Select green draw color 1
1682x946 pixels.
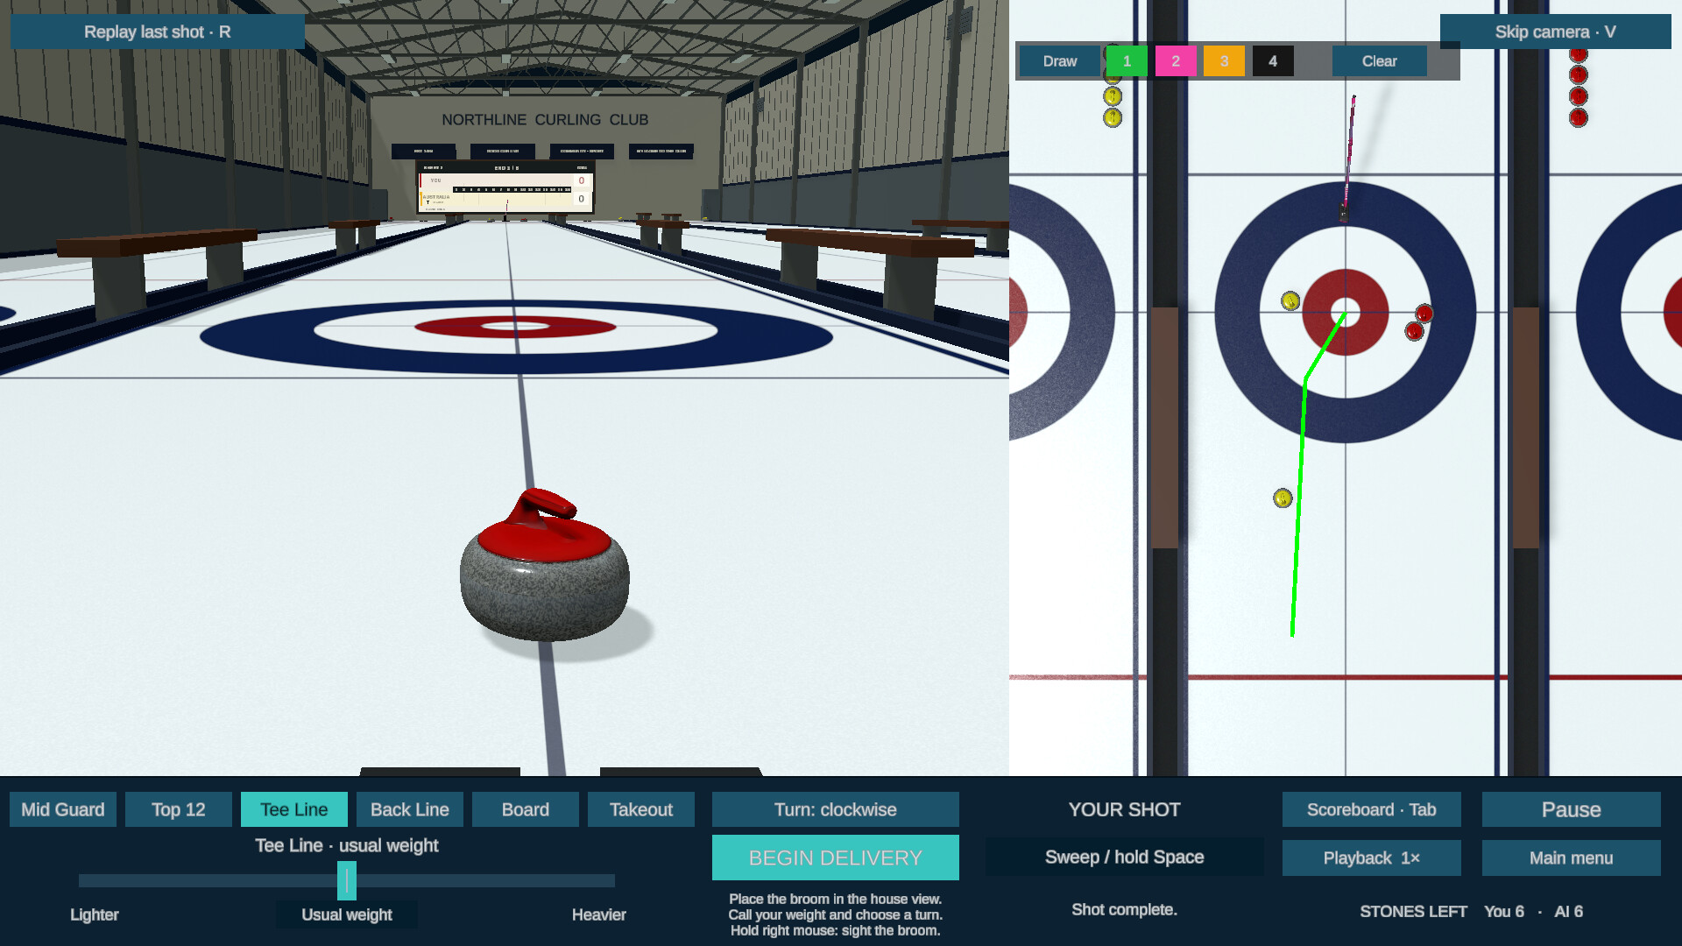tap(1127, 61)
